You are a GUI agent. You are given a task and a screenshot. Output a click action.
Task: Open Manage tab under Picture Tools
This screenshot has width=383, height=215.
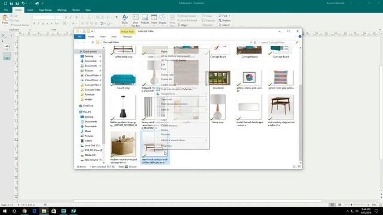(x=127, y=36)
